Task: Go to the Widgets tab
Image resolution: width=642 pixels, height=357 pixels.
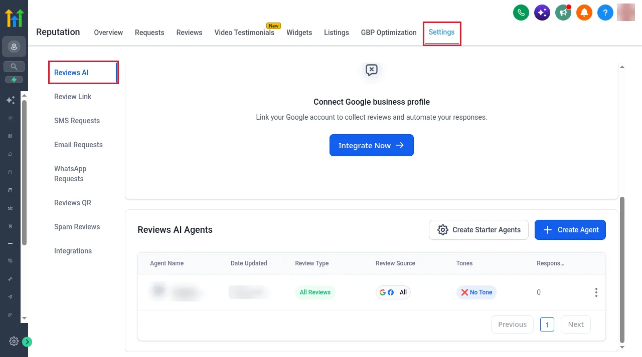Action: pyautogui.click(x=299, y=33)
